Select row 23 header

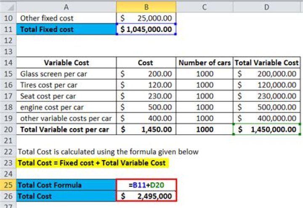(8, 163)
